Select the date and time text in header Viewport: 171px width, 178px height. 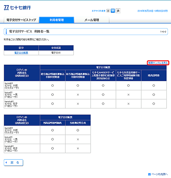153,11
